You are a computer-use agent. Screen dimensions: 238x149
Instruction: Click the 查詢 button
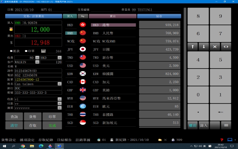11,117
